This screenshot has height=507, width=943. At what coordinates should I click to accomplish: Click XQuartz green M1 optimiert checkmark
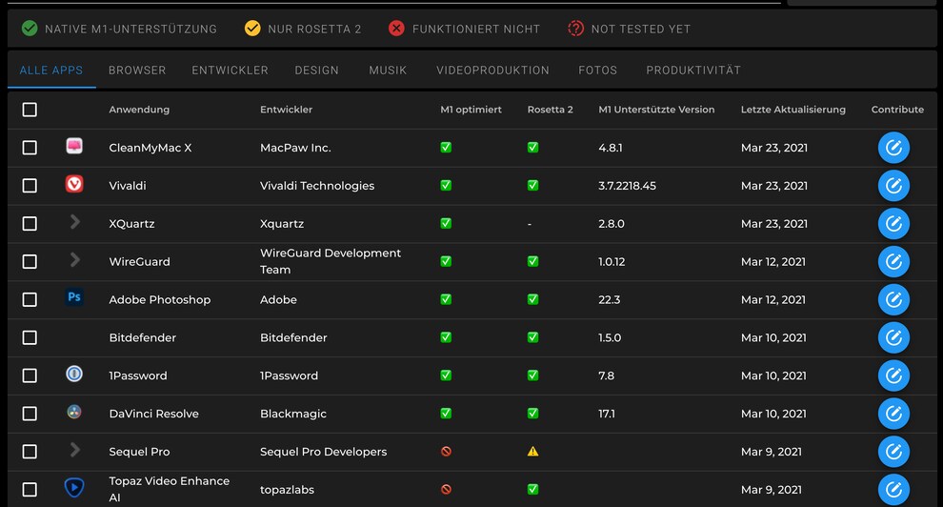446,223
